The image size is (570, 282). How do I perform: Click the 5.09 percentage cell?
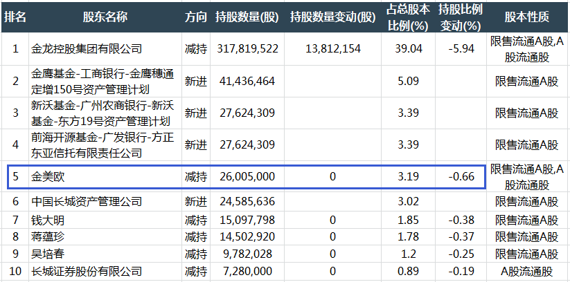click(x=408, y=82)
